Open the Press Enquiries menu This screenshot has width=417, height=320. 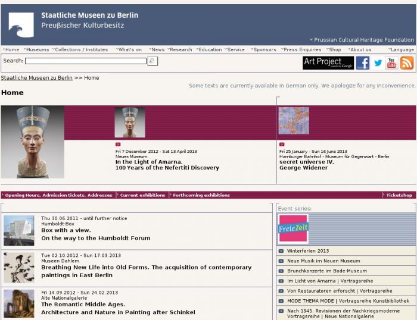coord(301,49)
